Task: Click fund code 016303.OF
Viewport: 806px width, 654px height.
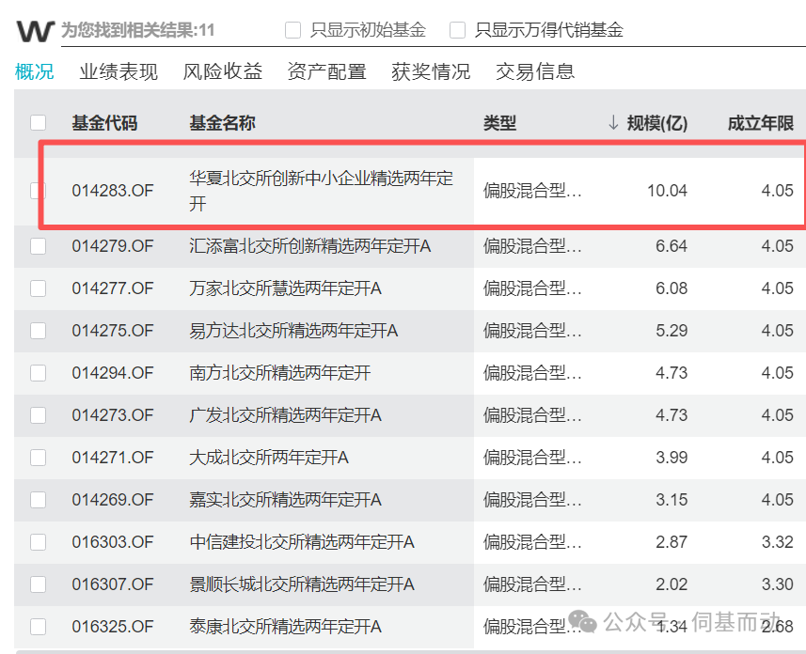Action: pyautogui.click(x=113, y=541)
